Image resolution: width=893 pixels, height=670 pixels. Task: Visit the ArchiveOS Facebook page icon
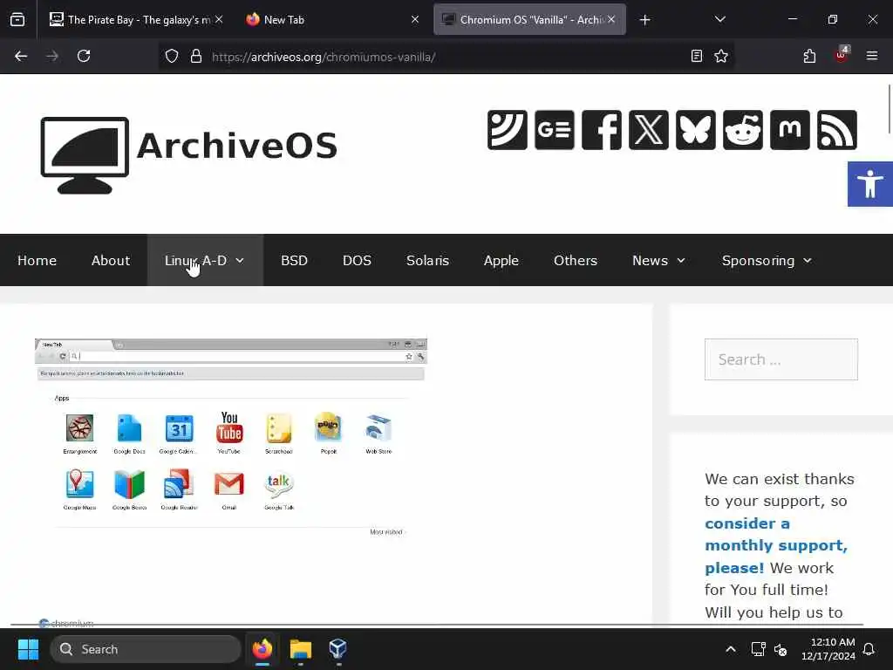coord(602,130)
